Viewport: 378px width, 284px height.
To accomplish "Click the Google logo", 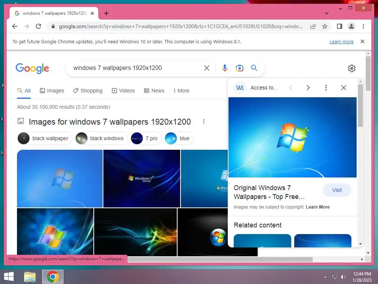I will 32,68.
